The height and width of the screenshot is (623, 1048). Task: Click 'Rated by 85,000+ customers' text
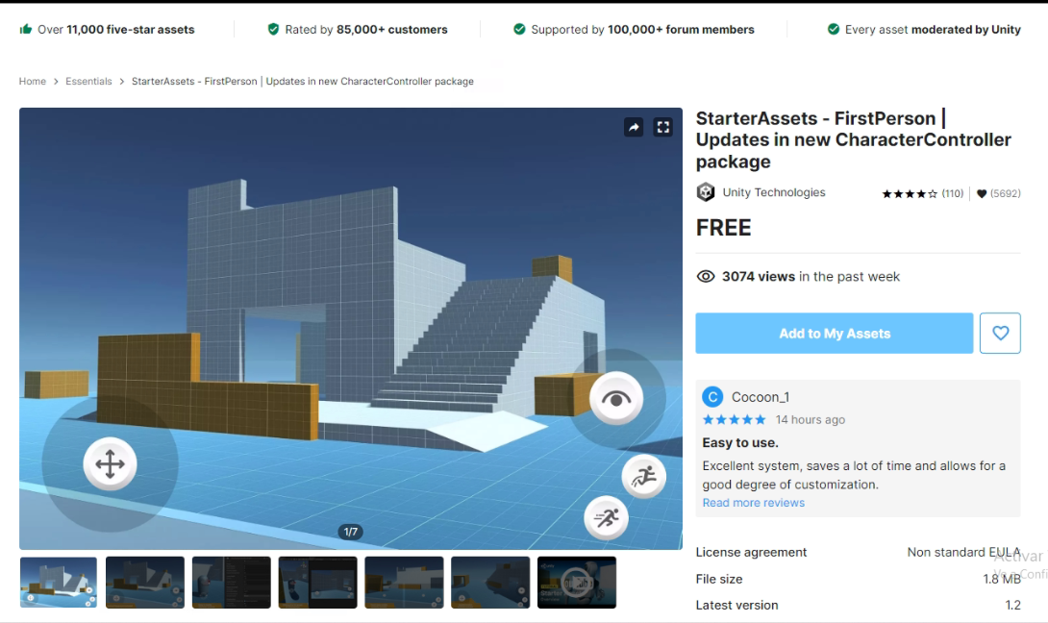(x=366, y=30)
